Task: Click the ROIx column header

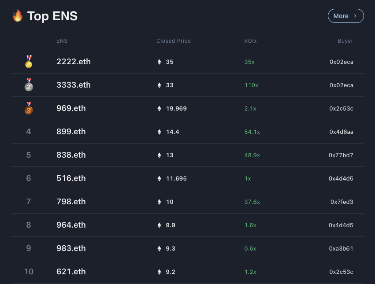Action: point(250,41)
